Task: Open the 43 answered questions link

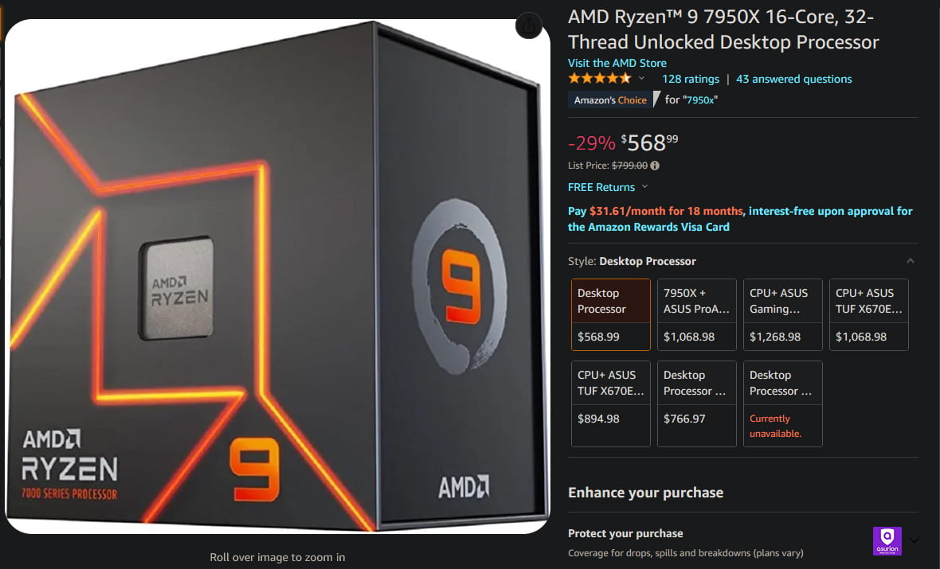Action: coord(793,79)
